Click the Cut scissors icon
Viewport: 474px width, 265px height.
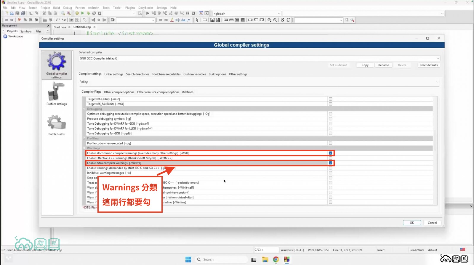click(44, 13)
